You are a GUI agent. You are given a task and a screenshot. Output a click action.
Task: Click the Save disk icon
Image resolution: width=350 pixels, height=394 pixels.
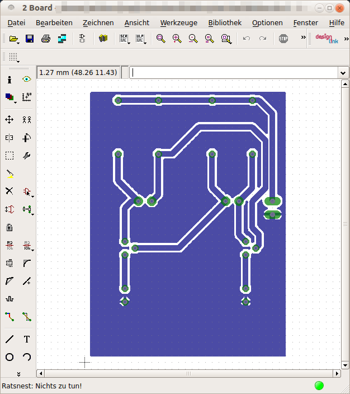[30, 39]
